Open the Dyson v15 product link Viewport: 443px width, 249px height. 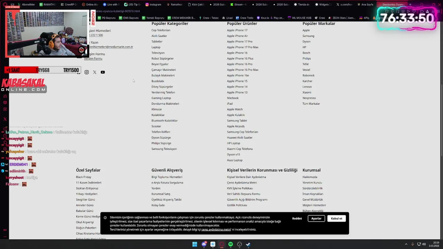pyautogui.click(x=233, y=155)
